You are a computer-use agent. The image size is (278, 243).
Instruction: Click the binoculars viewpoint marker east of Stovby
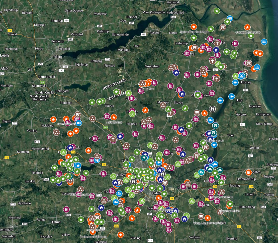[212, 109]
